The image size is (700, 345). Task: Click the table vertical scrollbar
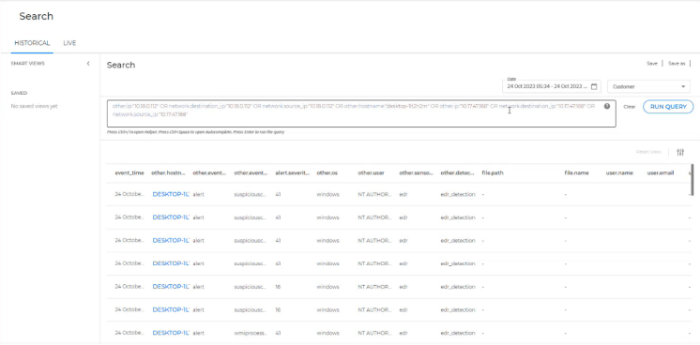point(692,179)
